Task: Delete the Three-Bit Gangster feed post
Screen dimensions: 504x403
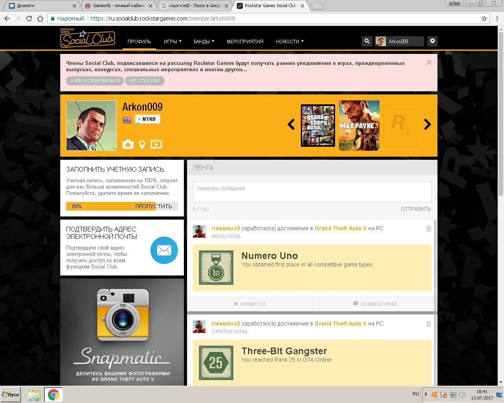Action: (429, 324)
